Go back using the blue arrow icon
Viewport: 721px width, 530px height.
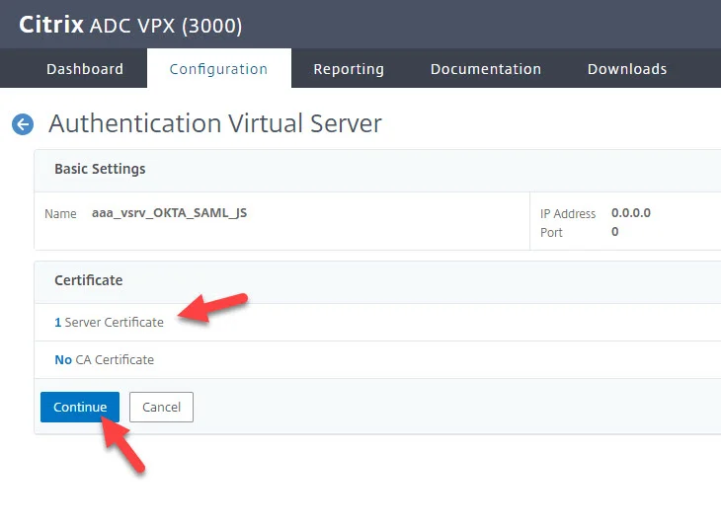(x=23, y=124)
